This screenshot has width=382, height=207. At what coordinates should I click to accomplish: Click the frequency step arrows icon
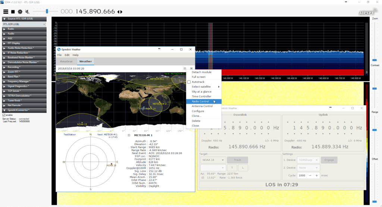[x=120, y=12]
